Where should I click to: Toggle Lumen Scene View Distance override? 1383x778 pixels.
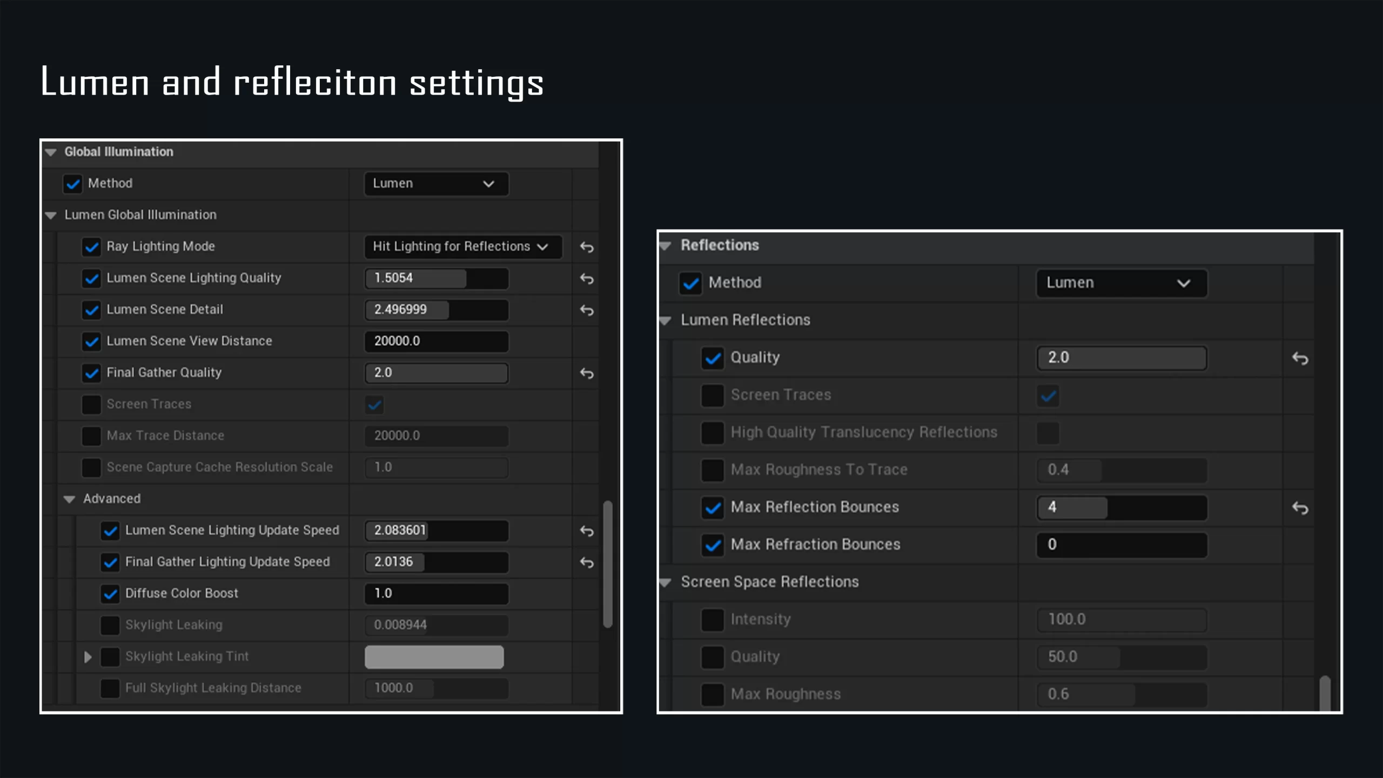(x=91, y=341)
